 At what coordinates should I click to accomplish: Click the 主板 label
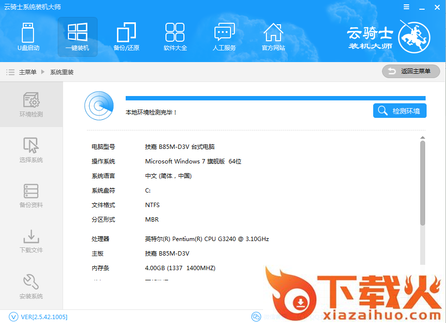tap(97, 253)
